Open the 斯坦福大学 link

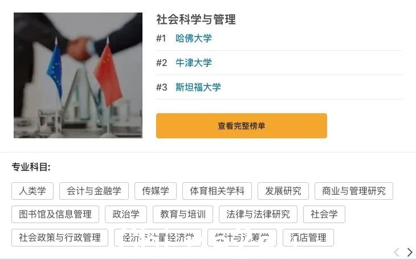[x=198, y=87]
